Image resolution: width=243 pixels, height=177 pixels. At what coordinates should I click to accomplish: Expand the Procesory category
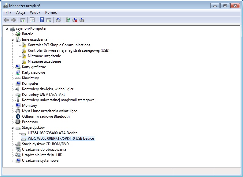point(13,122)
